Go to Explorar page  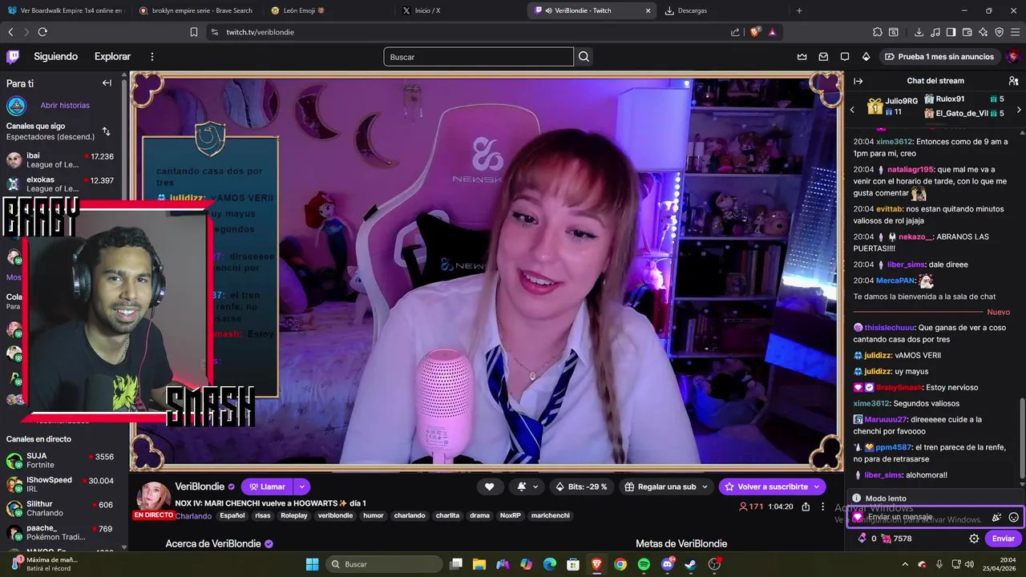[x=112, y=57]
